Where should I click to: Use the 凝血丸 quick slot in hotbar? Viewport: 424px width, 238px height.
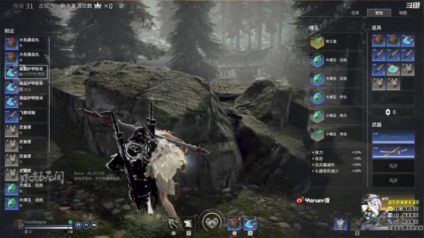[234, 224]
